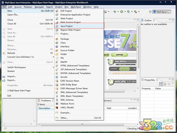Screen dimensions: 177x133
Task: Open Problems view menu arrow
Action: (131, 100)
